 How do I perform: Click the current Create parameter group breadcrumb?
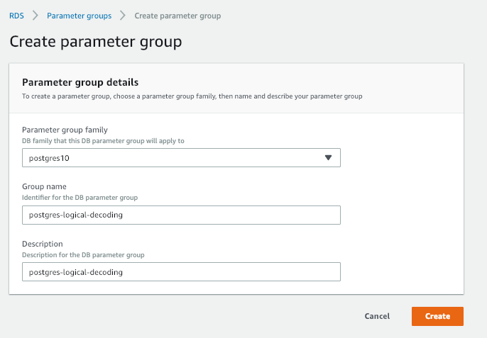pyautogui.click(x=177, y=16)
